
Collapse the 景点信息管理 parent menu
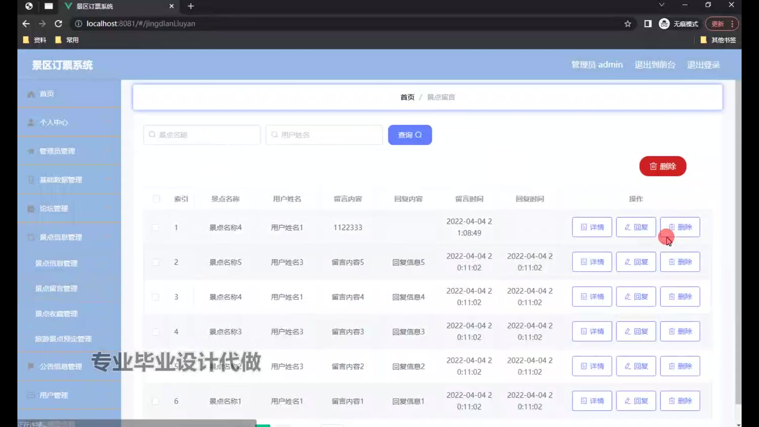click(69, 237)
